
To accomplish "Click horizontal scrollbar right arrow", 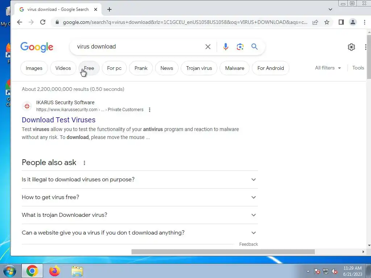I will point(363,252).
